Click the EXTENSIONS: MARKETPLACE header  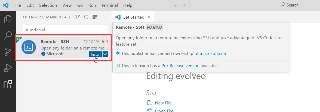pyautogui.click(x=47, y=17)
